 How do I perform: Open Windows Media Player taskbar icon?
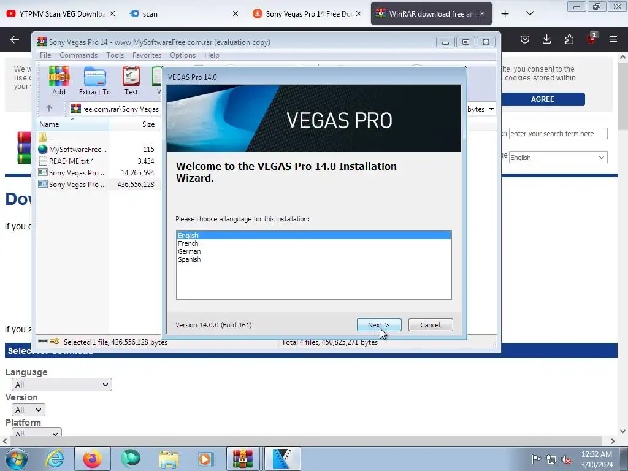tap(206, 459)
